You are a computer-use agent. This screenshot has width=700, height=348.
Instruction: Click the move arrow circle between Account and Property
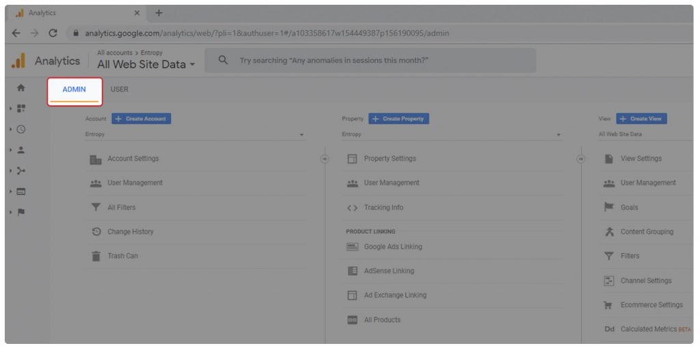point(325,159)
